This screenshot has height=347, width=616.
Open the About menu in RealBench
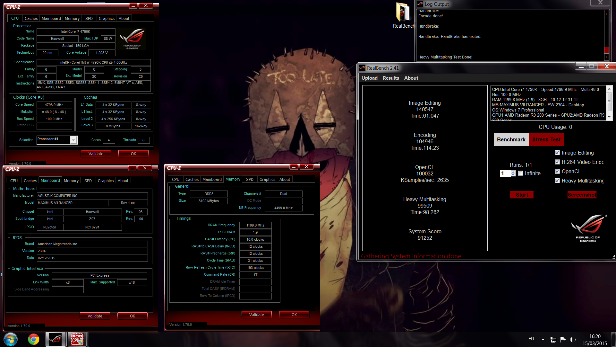click(411, 78)
